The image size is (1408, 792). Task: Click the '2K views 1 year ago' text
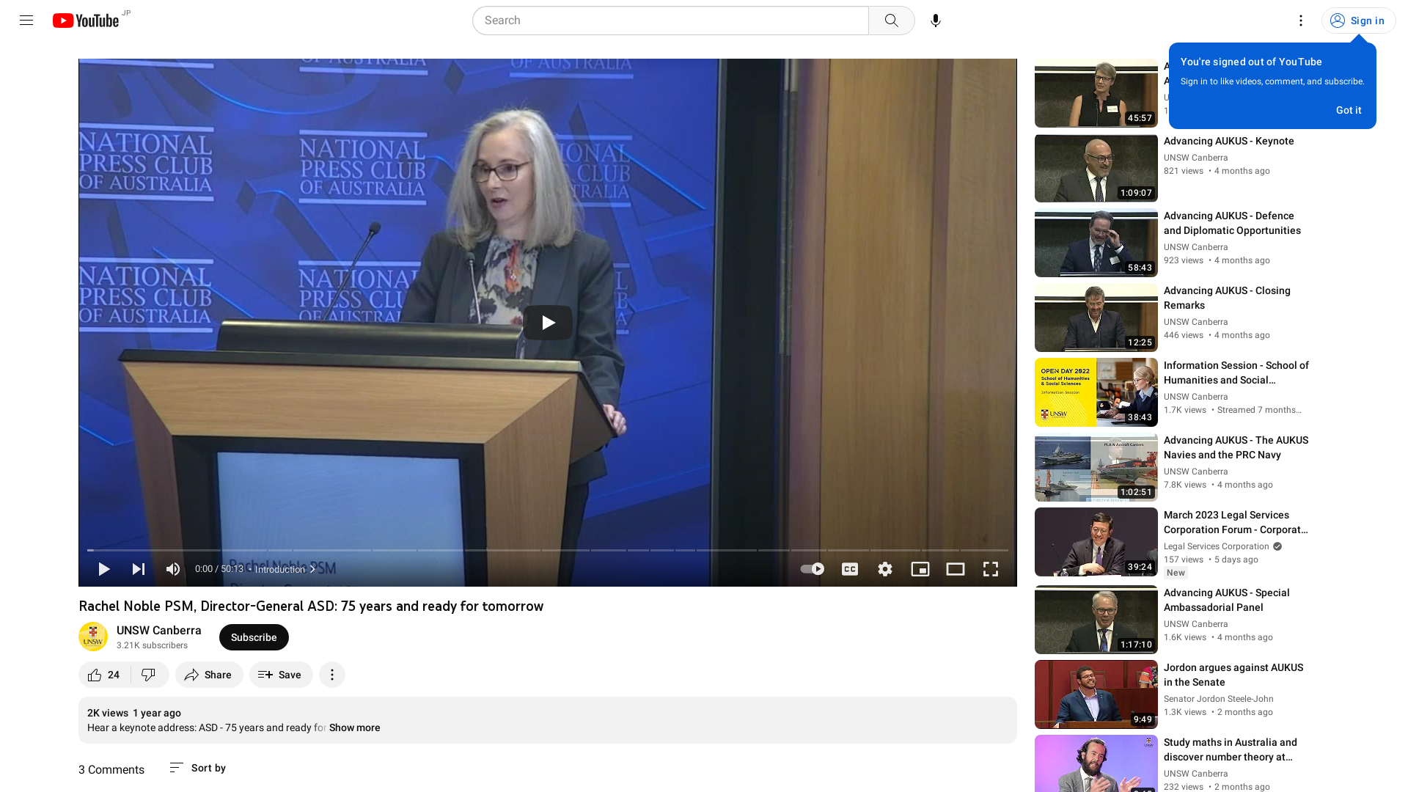point(133,713)
